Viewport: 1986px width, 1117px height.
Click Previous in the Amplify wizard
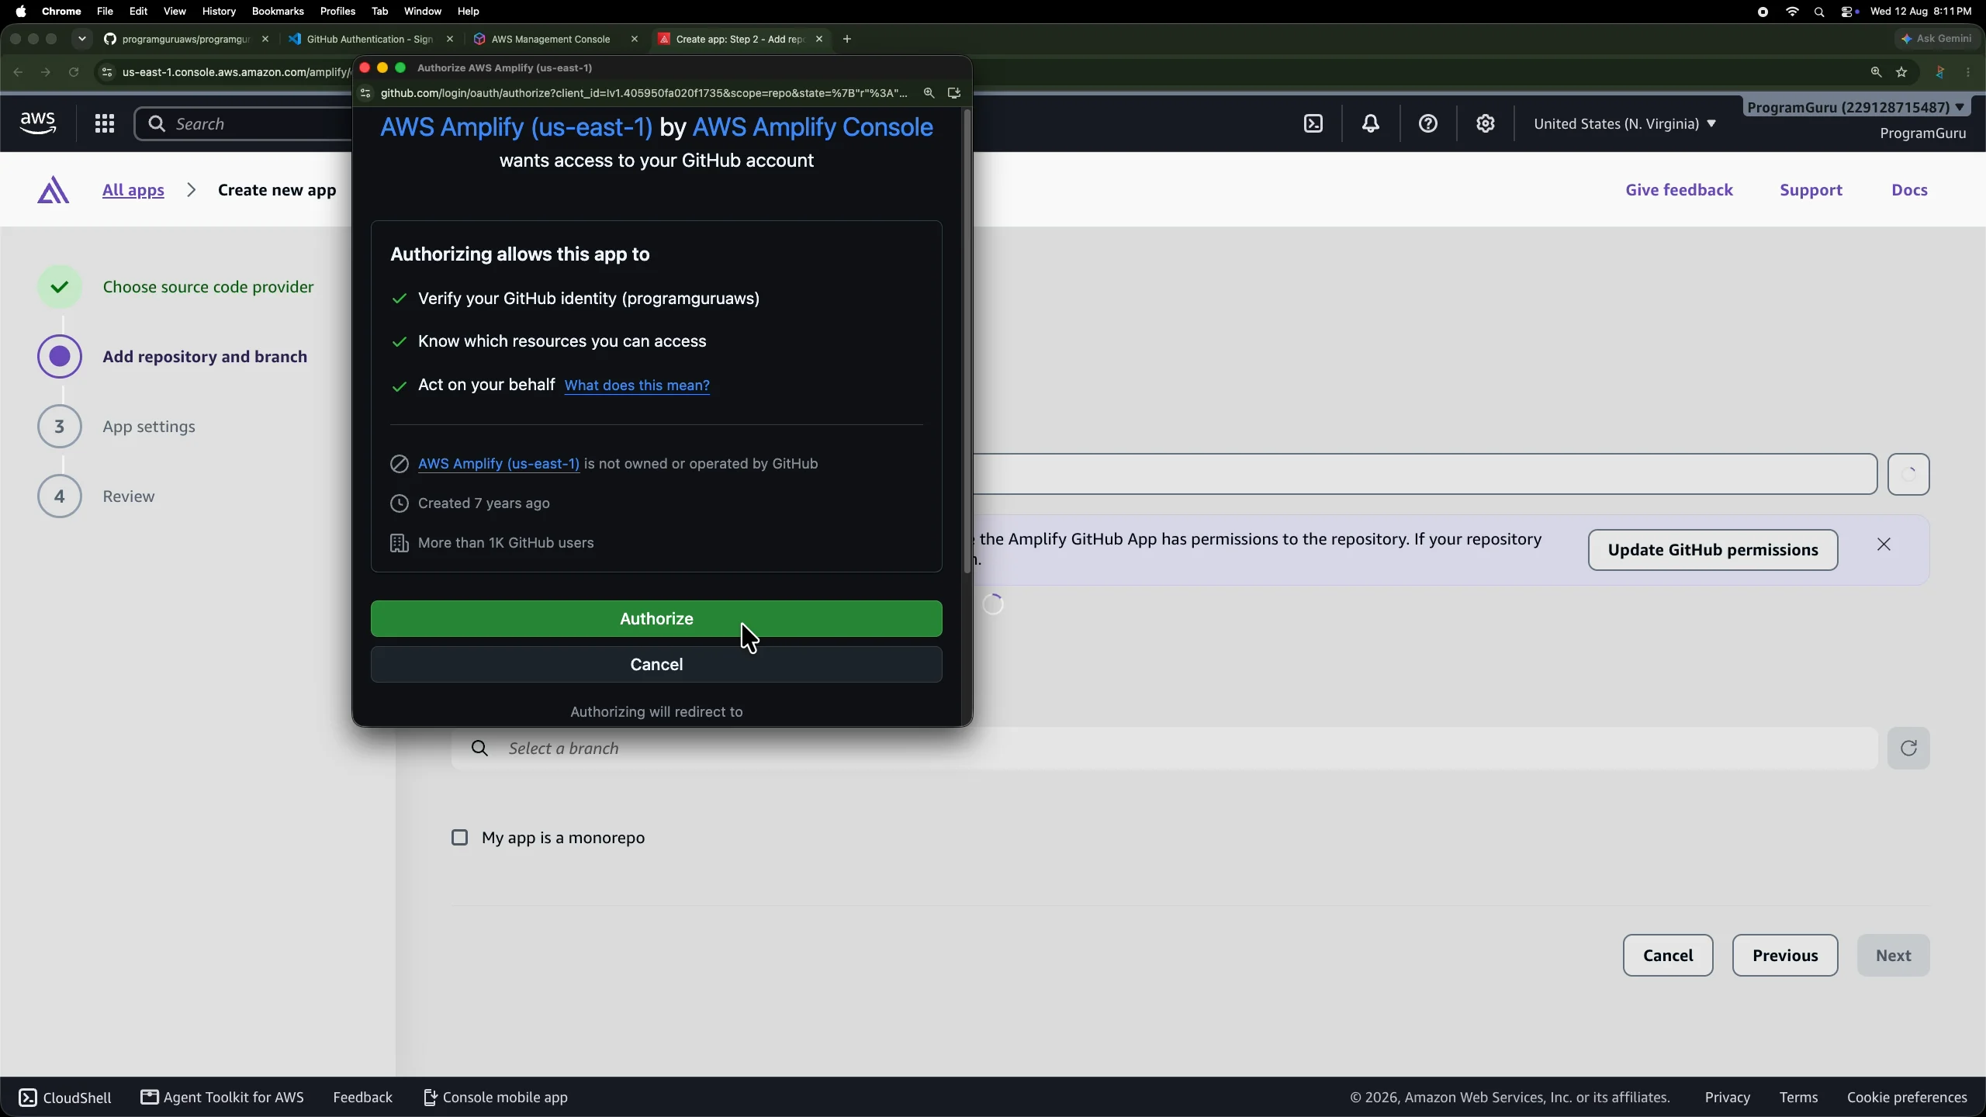(1785, 956)
